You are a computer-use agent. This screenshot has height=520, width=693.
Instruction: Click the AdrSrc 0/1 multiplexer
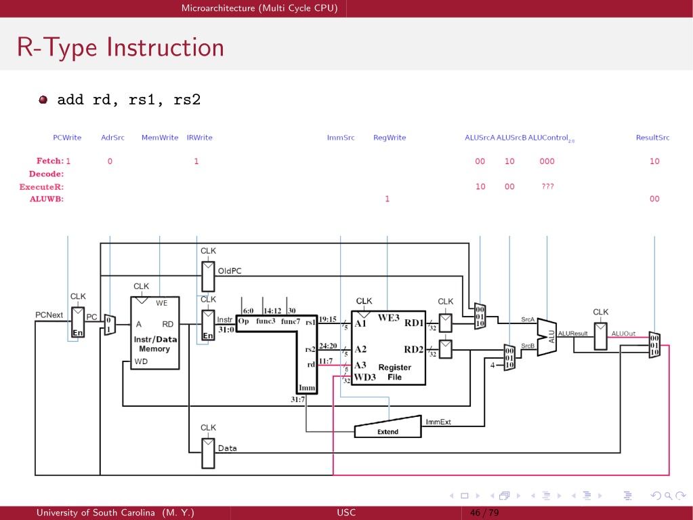pos(110,325)
